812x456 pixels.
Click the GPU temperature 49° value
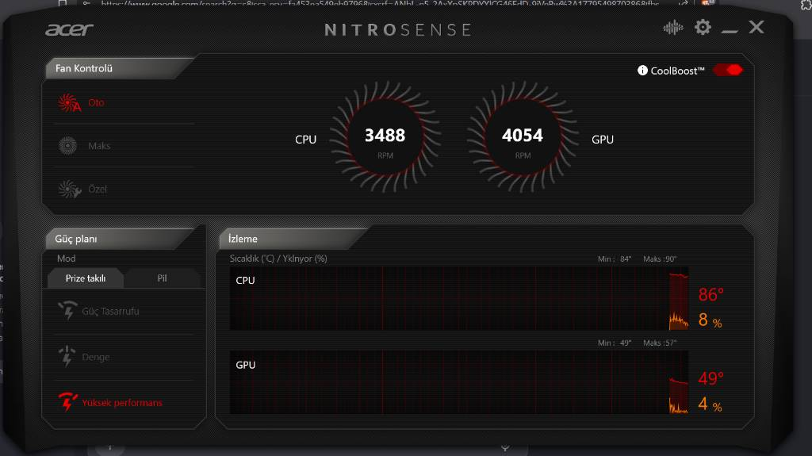tap(711, 378)
